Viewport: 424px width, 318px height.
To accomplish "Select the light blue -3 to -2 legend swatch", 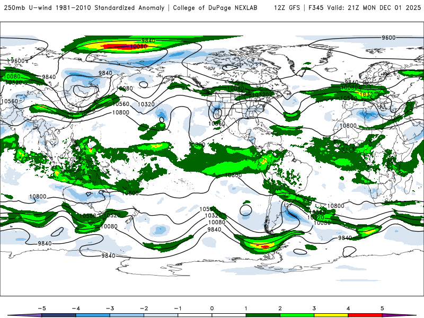I will pos(127,315).
